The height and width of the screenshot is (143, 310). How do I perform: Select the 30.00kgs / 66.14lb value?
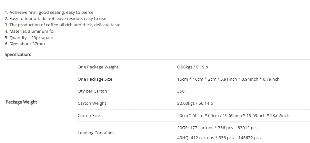click(x=195, y=103)
